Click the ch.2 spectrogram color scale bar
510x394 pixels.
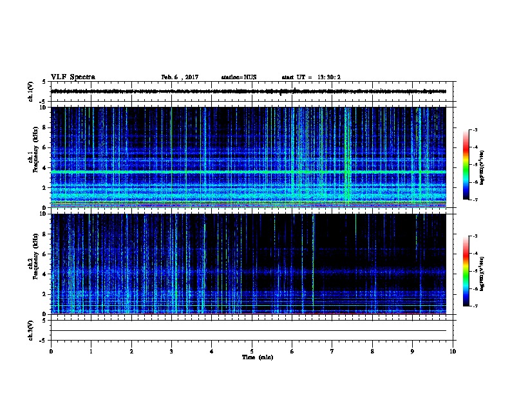[466, 271]
